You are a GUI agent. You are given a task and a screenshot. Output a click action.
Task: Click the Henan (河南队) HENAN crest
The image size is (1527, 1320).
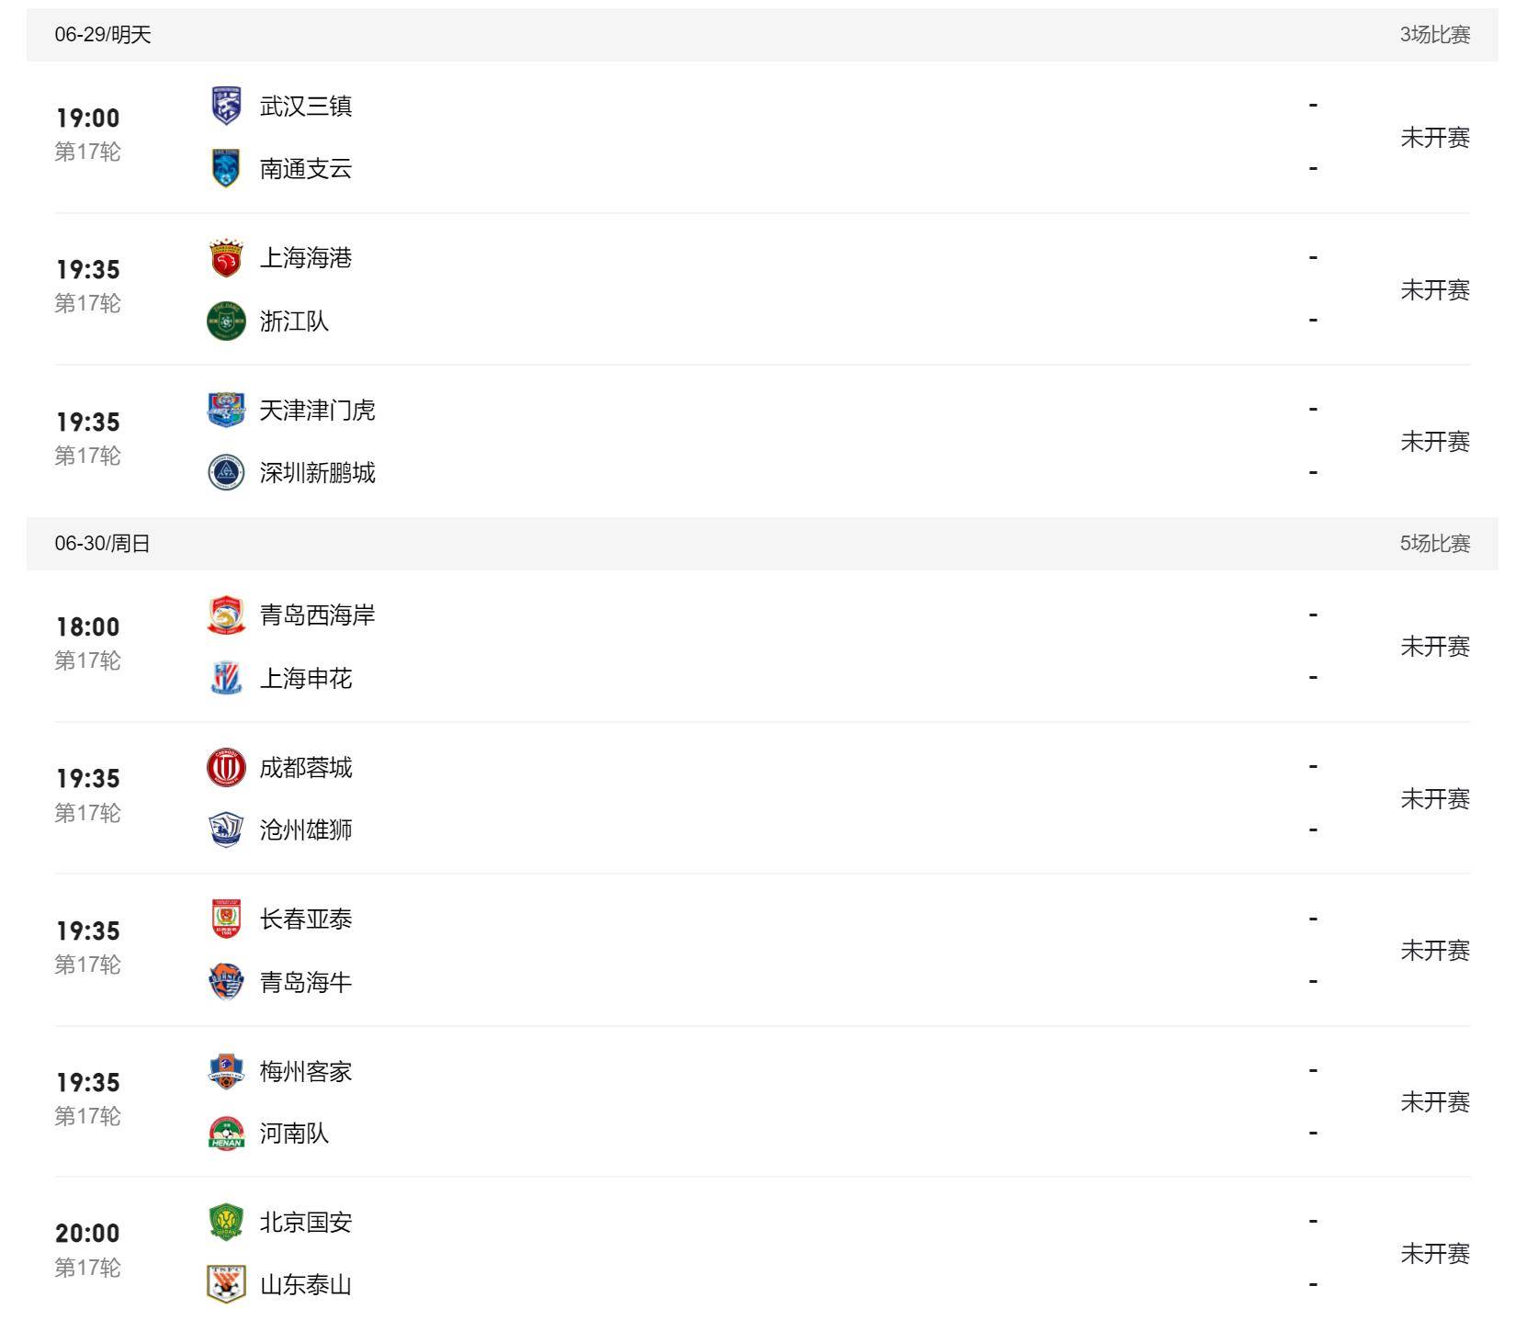(226, 1133)
